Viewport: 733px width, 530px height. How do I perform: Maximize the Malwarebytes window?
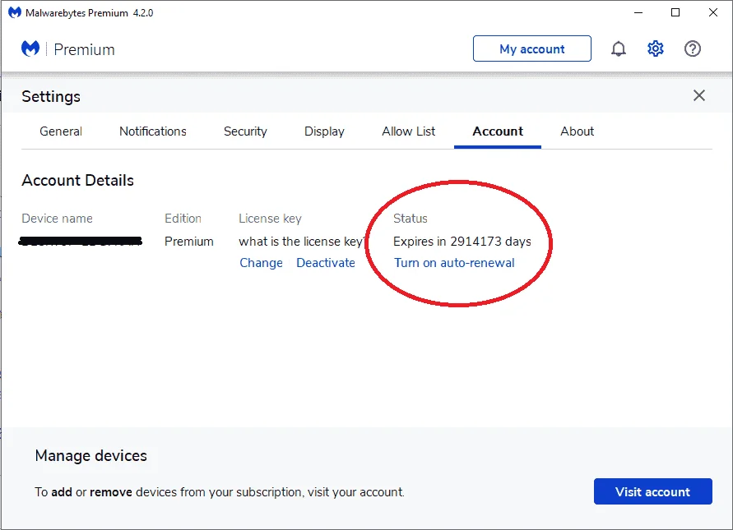[x=675, y=12]
